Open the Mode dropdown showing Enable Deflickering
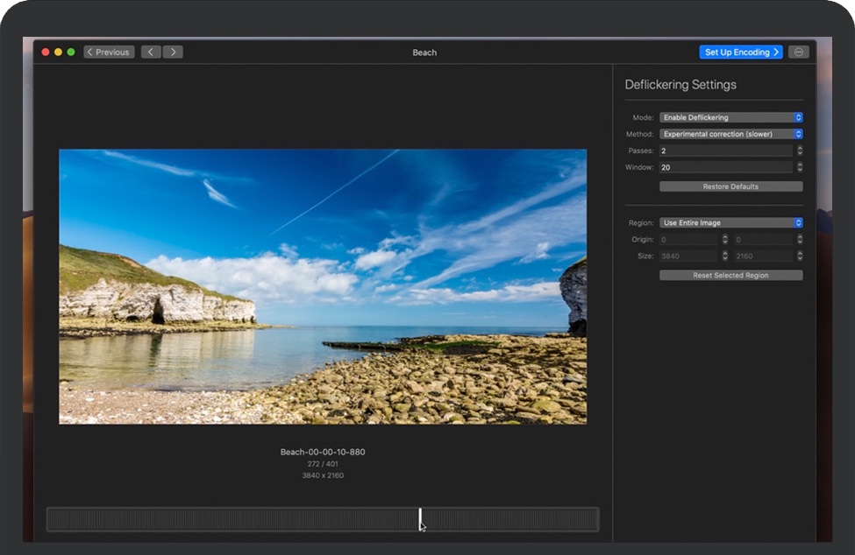Screen dimensions: 855x555 tap(730, 117)
